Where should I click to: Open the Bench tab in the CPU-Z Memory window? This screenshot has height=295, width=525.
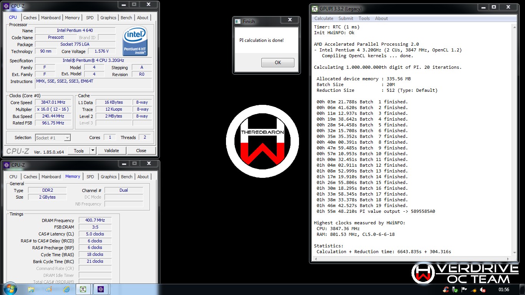(127, 177)
